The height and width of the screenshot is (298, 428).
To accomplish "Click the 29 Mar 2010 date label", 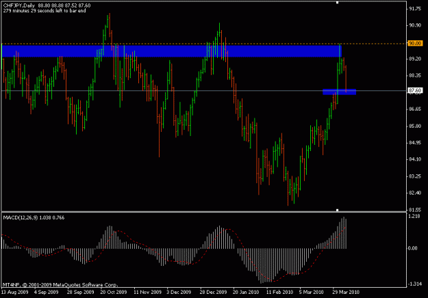I will (x=346, y=293).
